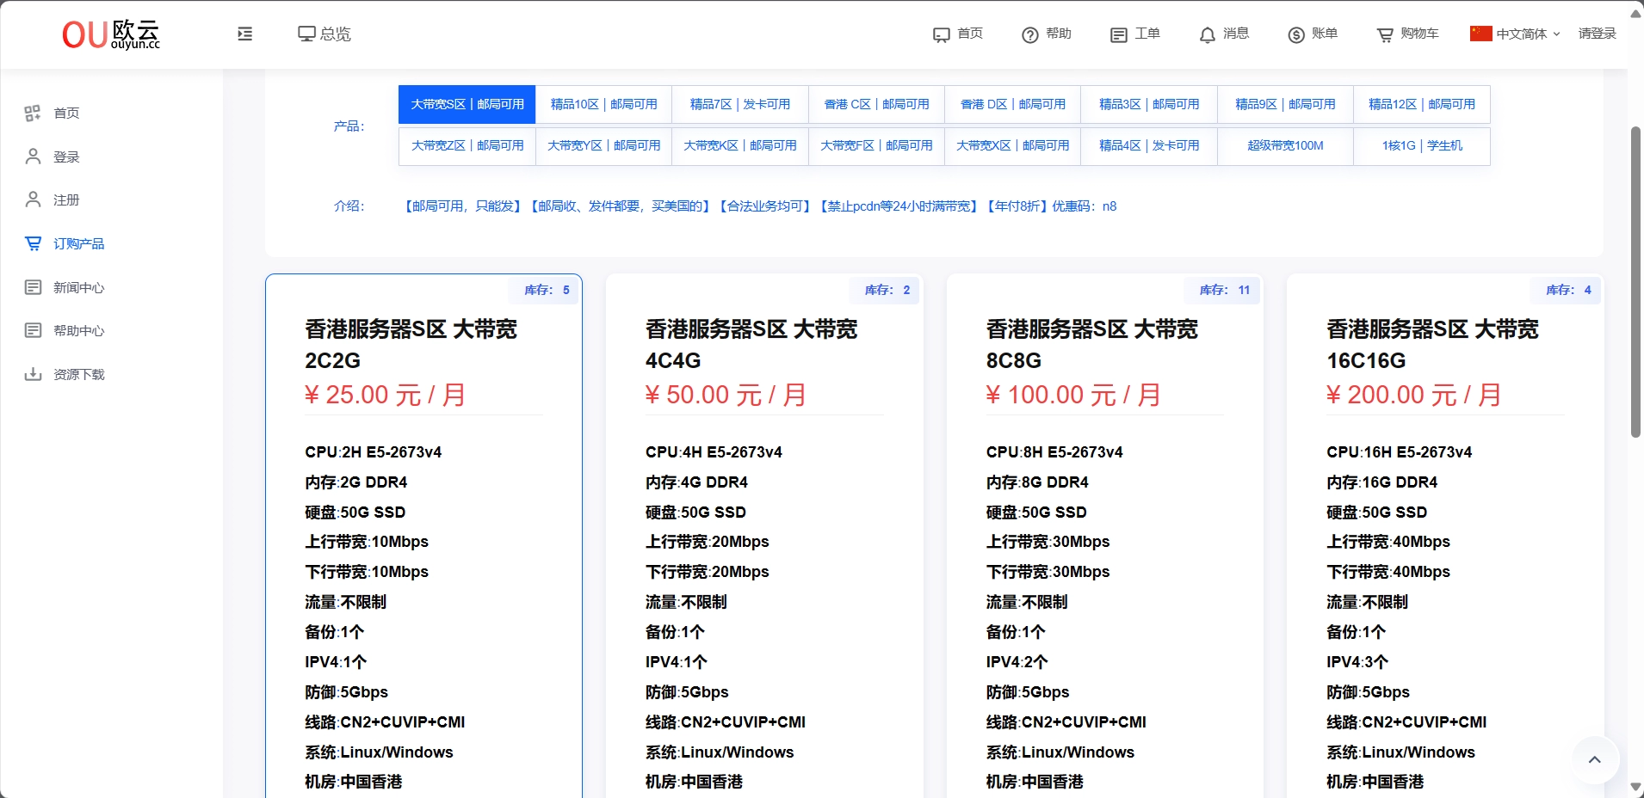1644x798 pixels.
Task: Click the ¥ 200.00 元 / 月 price
Action: pyautogui.click(x=1414, y=395)
